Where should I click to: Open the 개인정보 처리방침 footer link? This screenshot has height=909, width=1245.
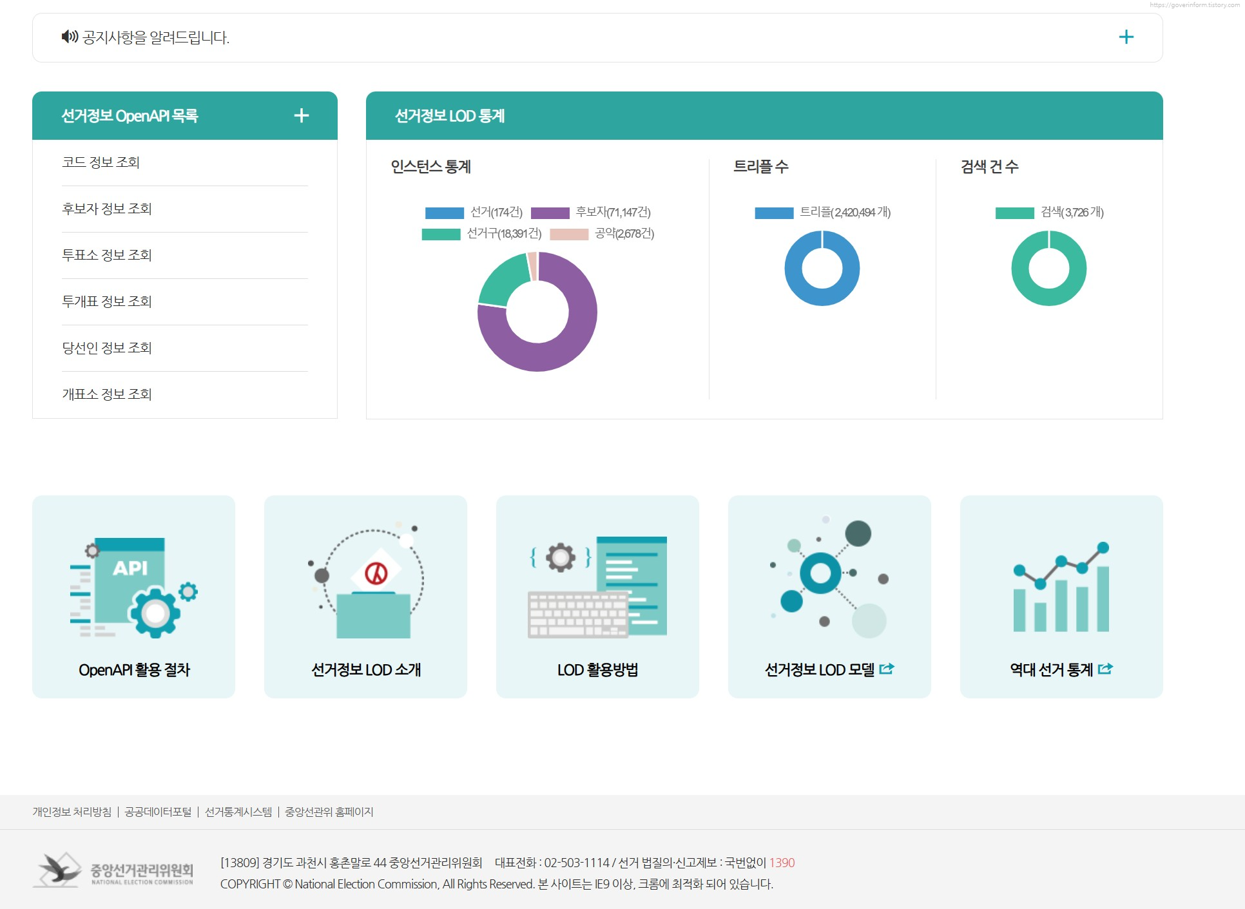pos(72,812)
